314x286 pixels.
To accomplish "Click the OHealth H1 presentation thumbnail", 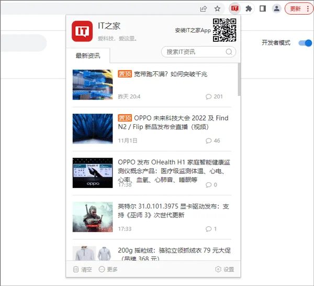I will [x=93, y=173].
